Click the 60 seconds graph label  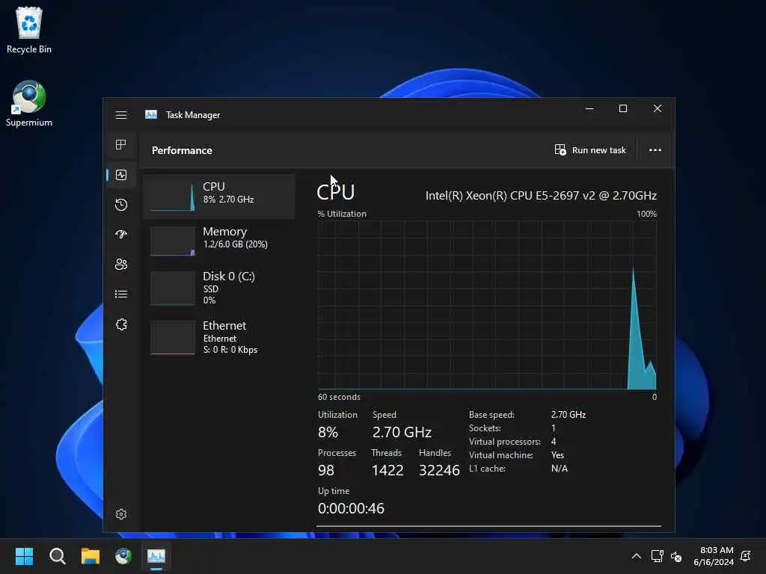click(339, 397)
